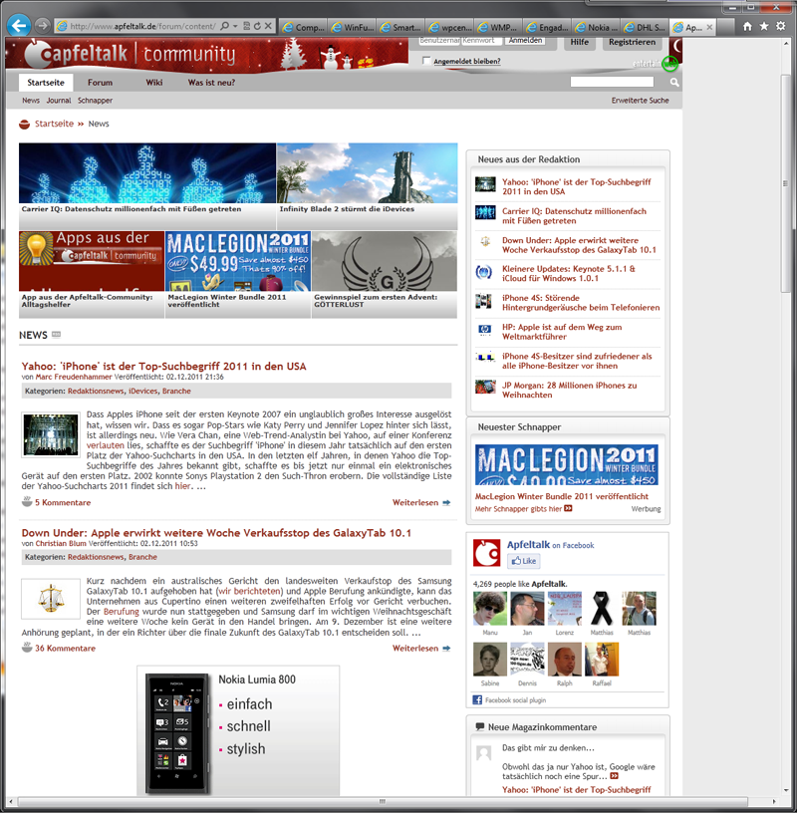Viewport: 797px width, 813px height.
Task: Click the search magnifier in the address bar
Action: [x=224, y=26]
